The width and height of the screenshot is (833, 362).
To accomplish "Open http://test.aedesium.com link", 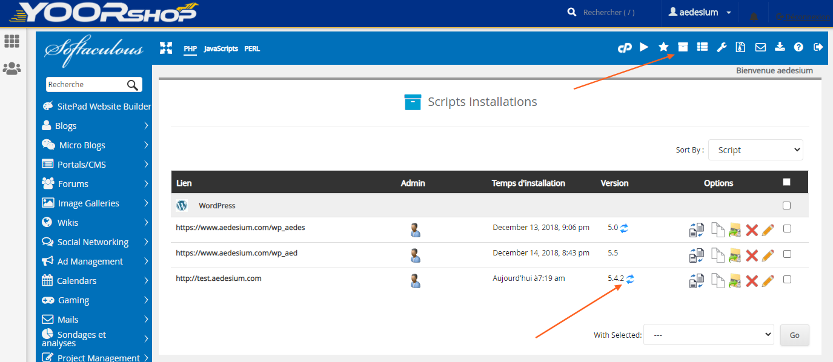I will 219,278.
